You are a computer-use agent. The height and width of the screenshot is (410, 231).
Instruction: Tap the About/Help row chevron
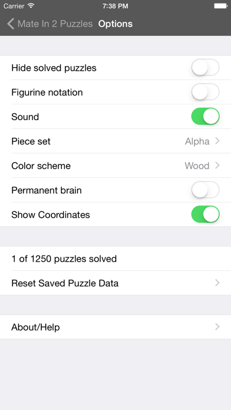(217, 327)
